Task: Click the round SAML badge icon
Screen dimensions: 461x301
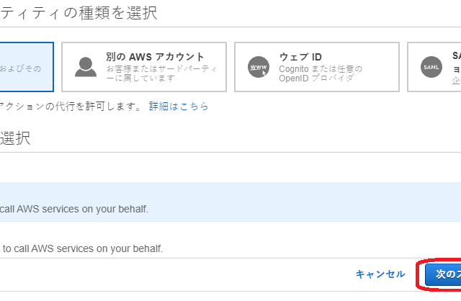Action: point(430,67)
